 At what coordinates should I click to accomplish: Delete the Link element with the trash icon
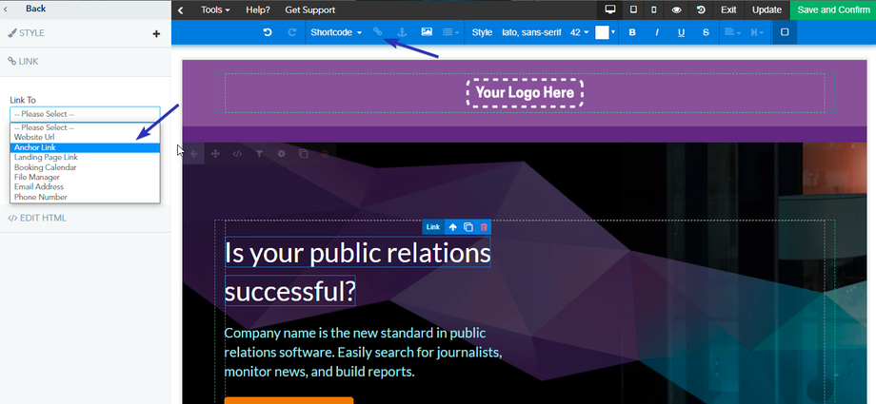(x=484, y=227)
